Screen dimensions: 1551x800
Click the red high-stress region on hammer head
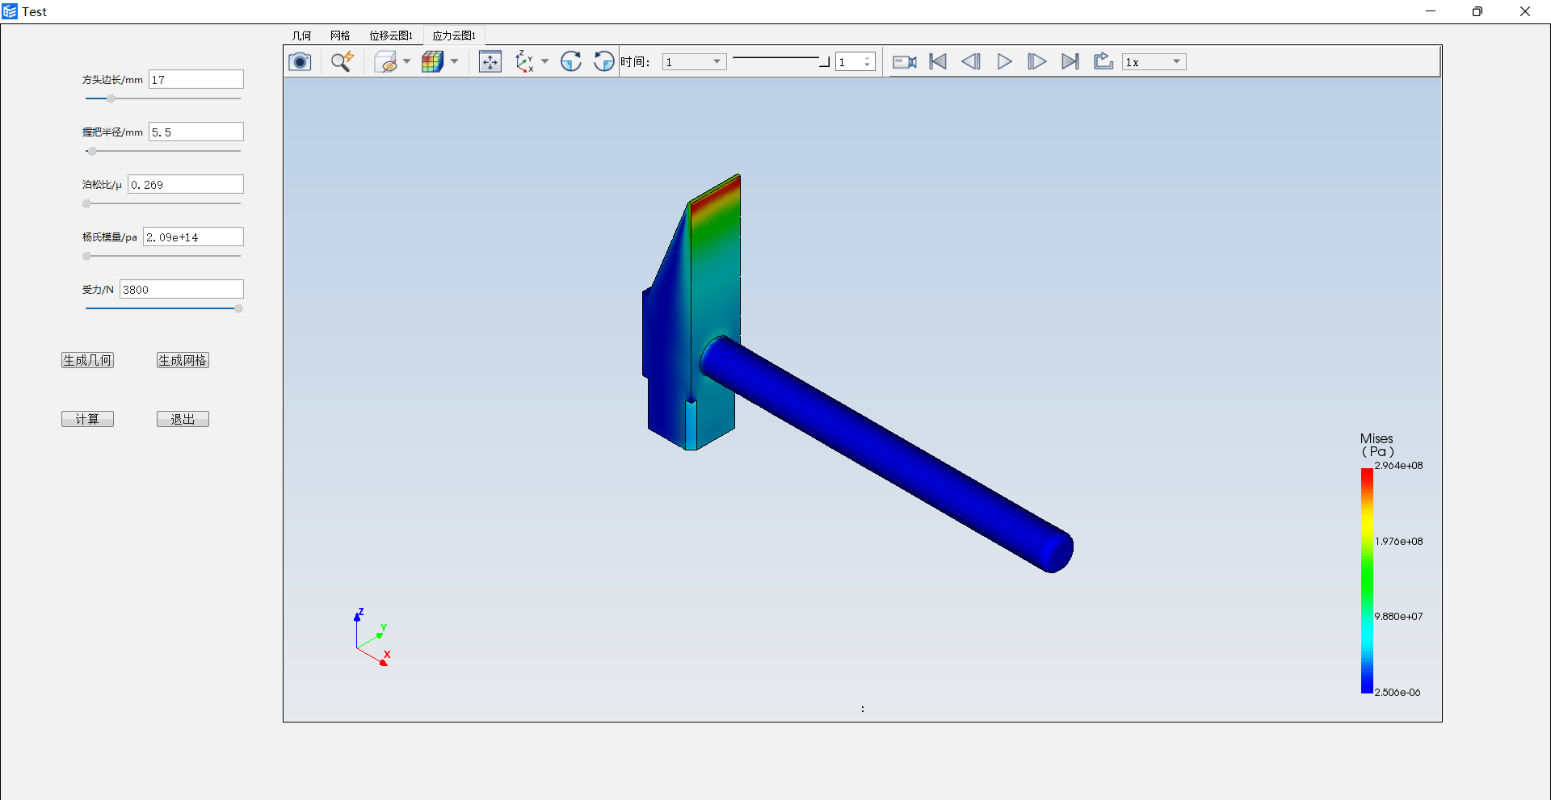716,198
